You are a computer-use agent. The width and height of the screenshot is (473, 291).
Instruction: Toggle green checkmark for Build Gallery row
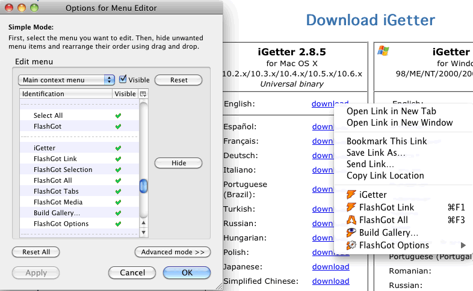click(x=118, y=213)
